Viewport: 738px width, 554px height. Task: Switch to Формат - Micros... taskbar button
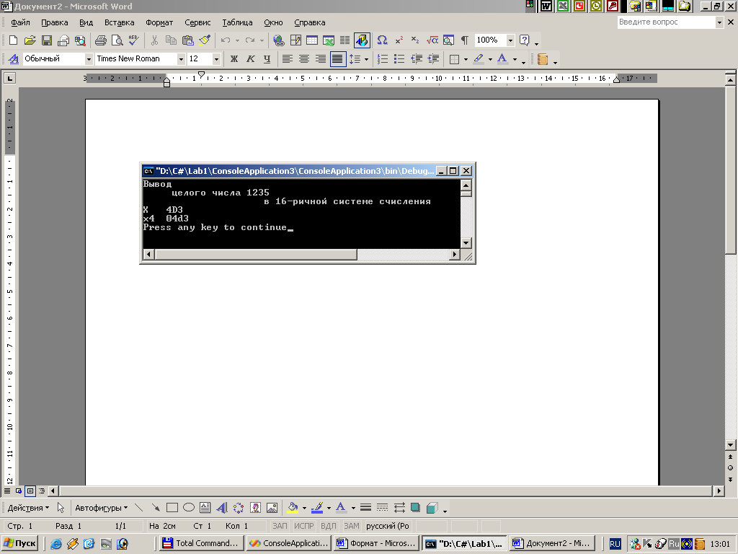(376, 543)
